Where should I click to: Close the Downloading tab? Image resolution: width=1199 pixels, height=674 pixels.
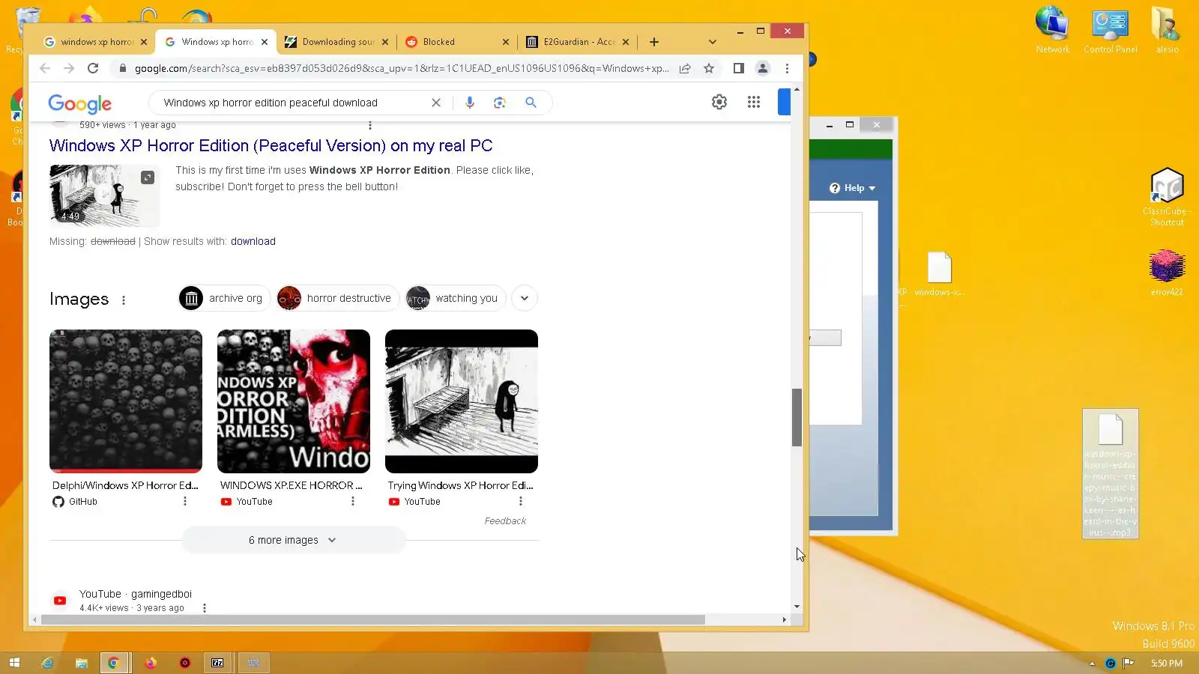pos(385,42)
